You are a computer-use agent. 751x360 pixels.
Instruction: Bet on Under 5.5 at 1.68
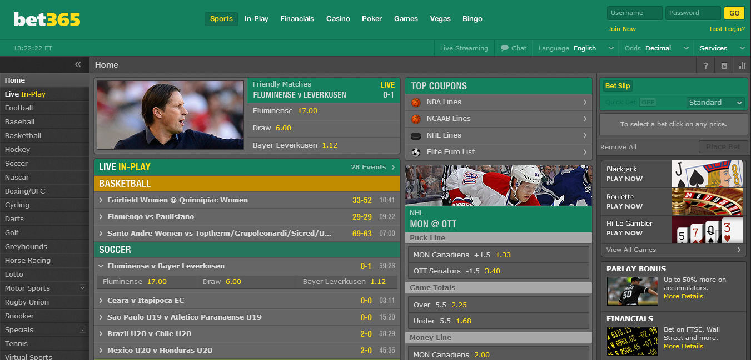(499, 321)
